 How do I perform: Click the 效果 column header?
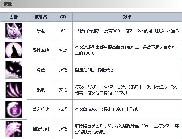tap(127, 17)
